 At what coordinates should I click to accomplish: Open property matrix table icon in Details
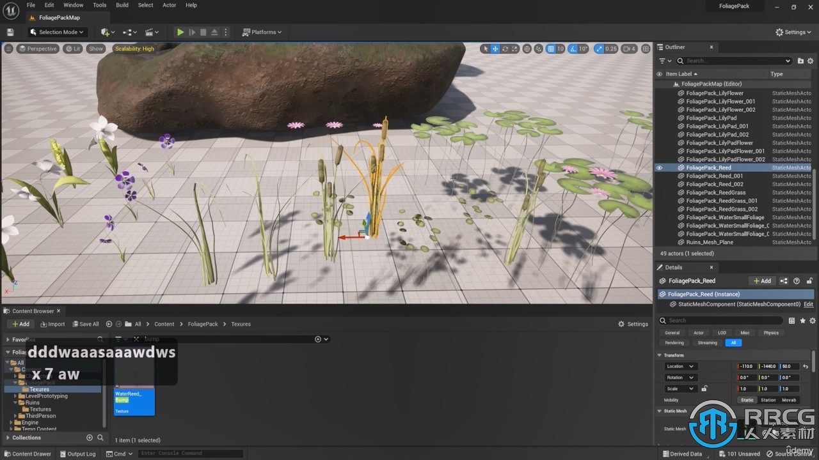click(x=792, y=321)
